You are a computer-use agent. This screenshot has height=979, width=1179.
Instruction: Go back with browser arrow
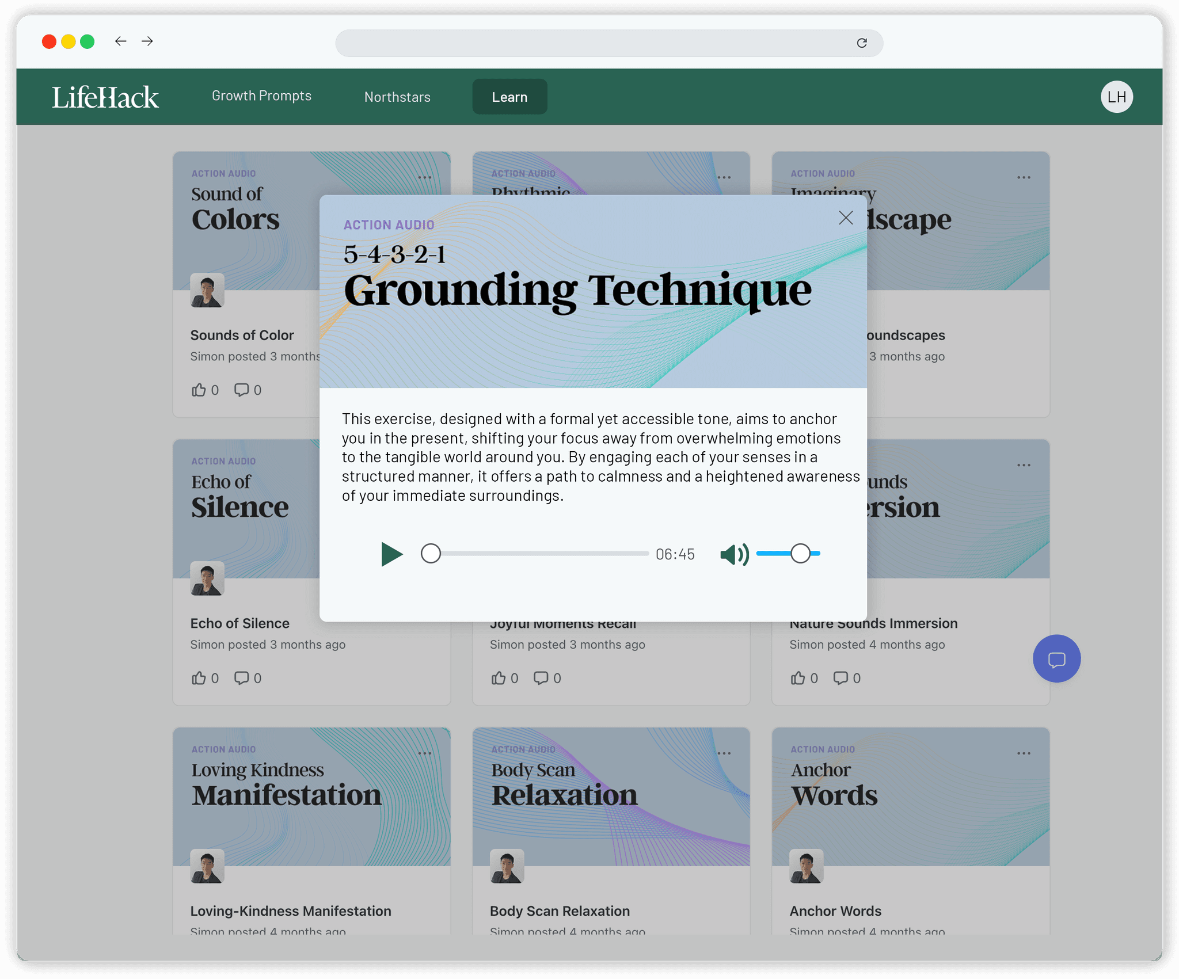point(120,41)
